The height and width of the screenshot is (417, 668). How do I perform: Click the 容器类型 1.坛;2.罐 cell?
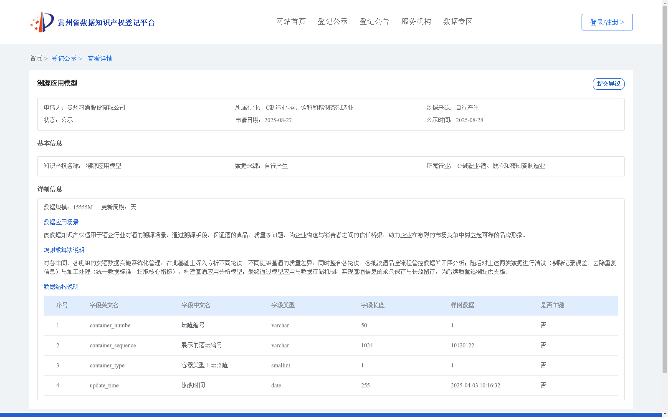click(205, 365)
